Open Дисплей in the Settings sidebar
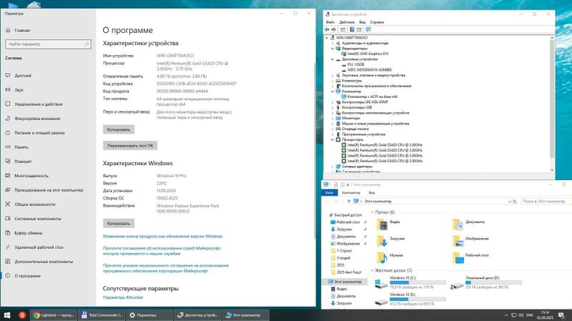The image size is (572, 321). [23, 76]
